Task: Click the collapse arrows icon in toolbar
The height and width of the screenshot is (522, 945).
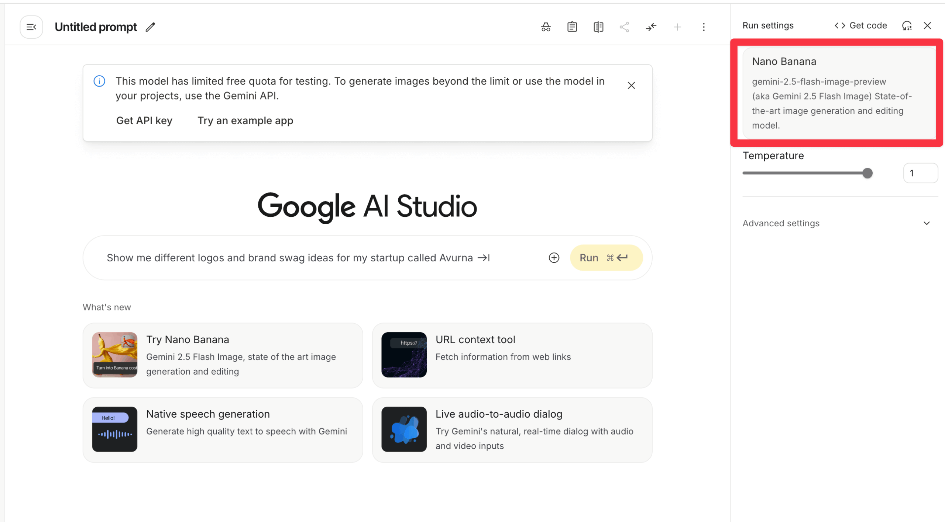Action: point(651,27)
